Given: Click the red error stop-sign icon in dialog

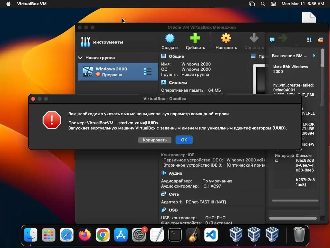Looking at the screenshot, I should (52, 120).
